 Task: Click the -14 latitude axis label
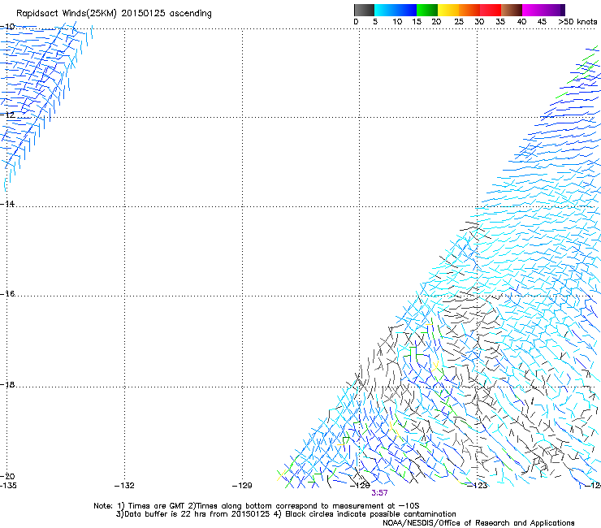click(7, 204)
